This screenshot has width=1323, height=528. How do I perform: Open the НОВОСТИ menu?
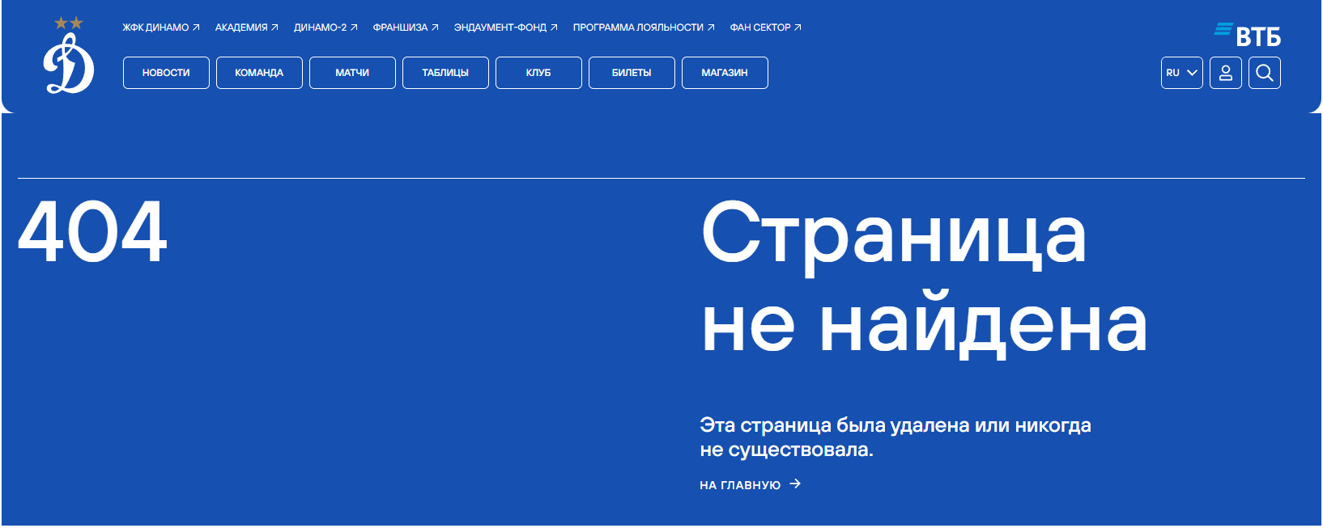[166, 73]
